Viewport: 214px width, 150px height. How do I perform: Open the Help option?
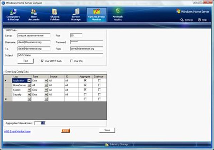(202, 20)
